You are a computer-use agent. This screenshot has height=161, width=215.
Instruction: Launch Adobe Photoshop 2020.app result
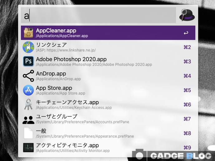[108, 61]
